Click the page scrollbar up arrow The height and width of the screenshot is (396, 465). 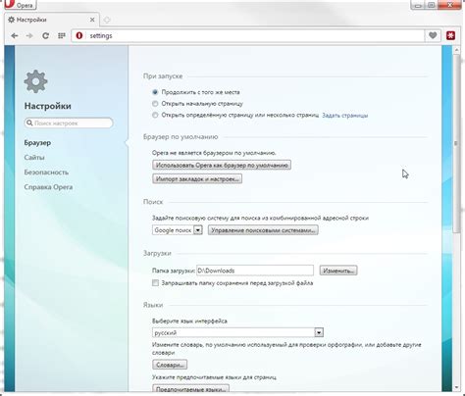click(x=457, y=50)
